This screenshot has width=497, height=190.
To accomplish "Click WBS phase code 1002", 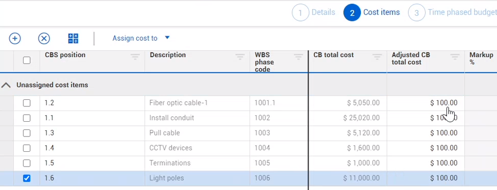I will (x=262, y=118).
